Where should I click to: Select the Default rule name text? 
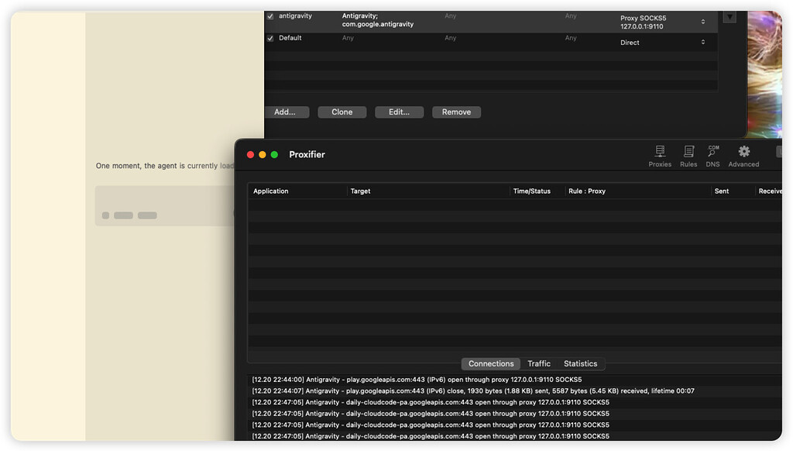point(290,38)
